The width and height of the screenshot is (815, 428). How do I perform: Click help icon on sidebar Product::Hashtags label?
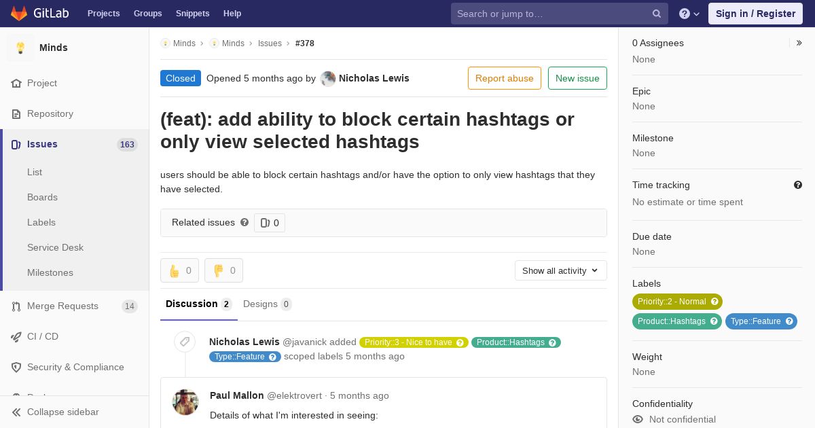point(714,321)
